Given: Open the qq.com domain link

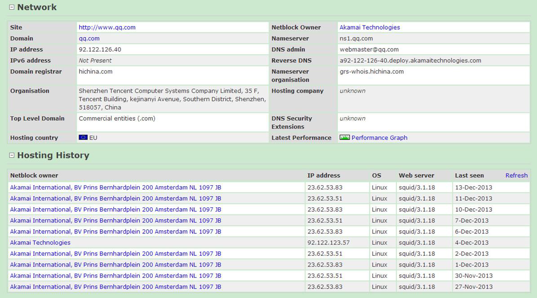Looking at the screenshot, I should click(89, 39).
